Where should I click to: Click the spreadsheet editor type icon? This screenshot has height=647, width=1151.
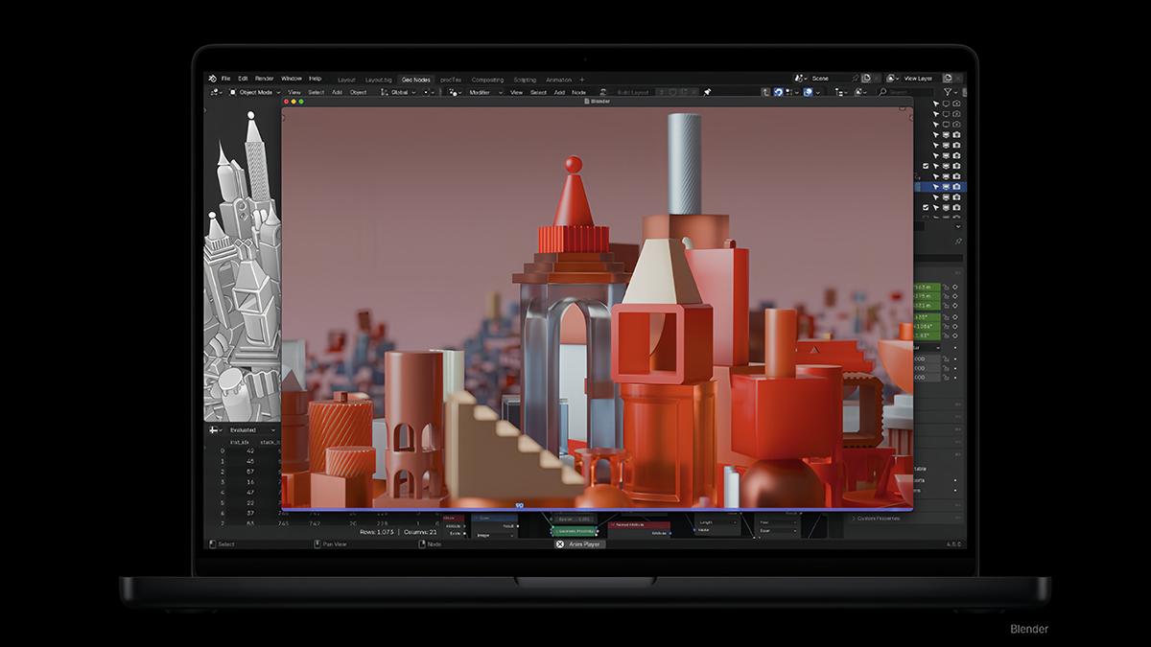coord(213,430)
